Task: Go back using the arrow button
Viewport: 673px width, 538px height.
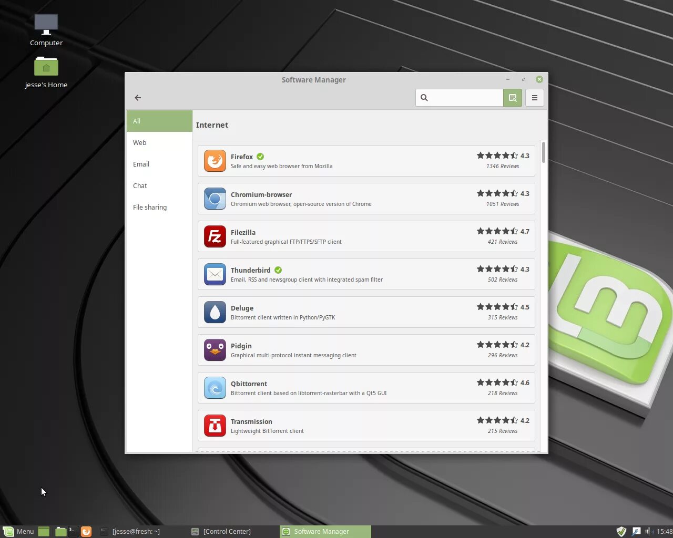Action: click(x=138, y=98)
